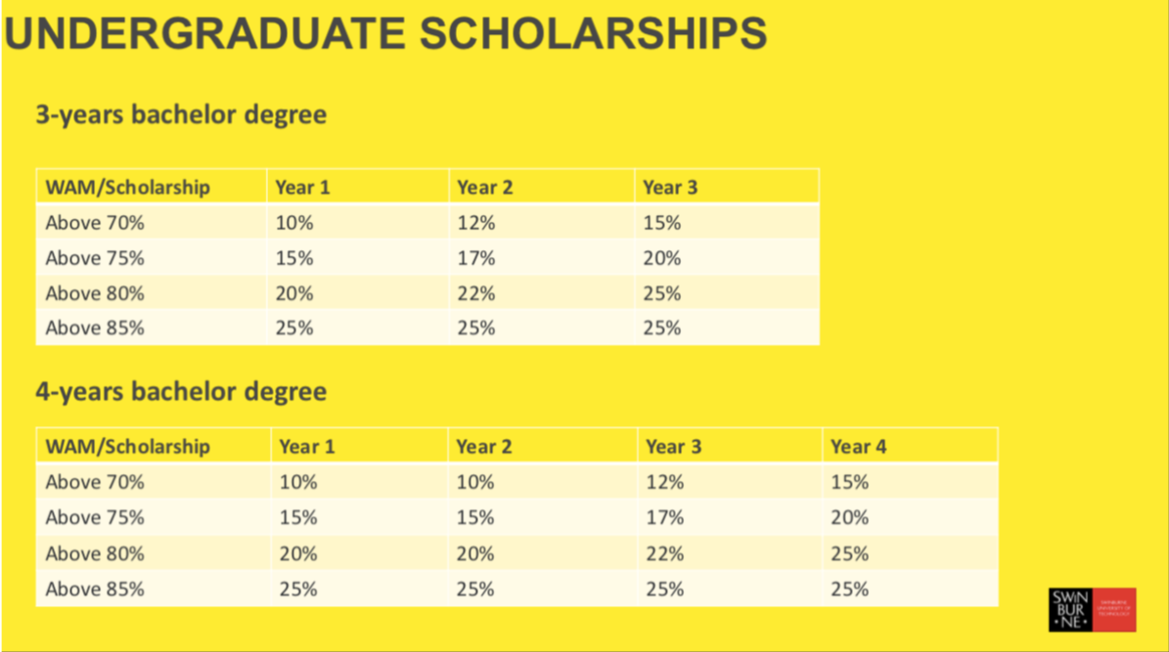Screen dimensions: 1169x652
Task: Click WAM/Scholarship header in the 4-years table
Action: pos(128,447)
